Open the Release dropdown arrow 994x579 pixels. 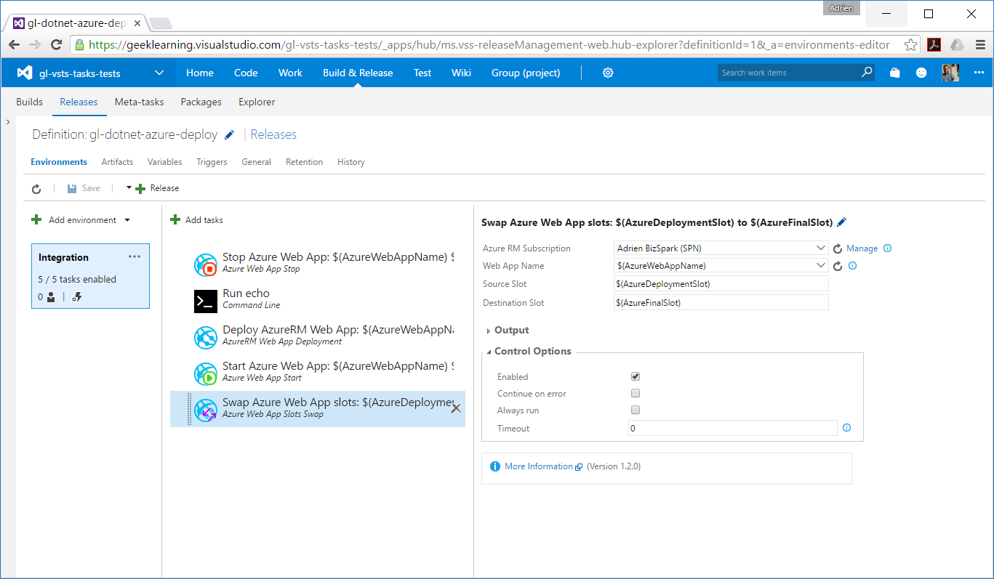[x=129, y=187]
